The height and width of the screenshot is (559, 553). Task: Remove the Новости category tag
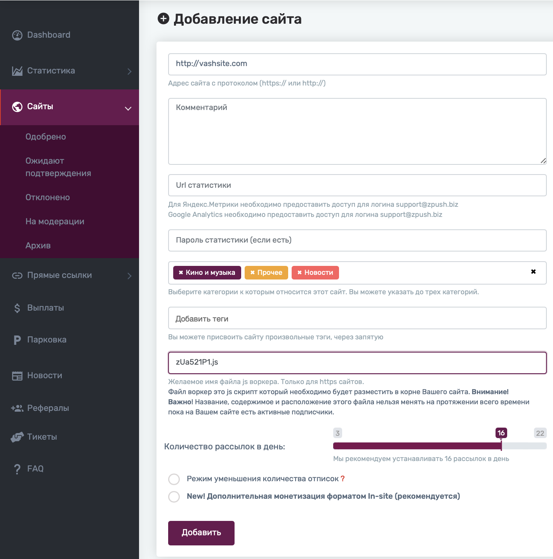pyautogui.click(x=299, y=273)
